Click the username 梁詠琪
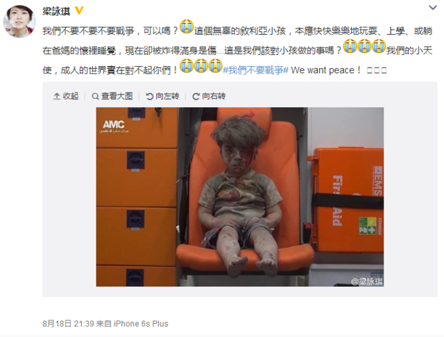The height and width of the screenshot is (337, 444). (x=56, y=11)
